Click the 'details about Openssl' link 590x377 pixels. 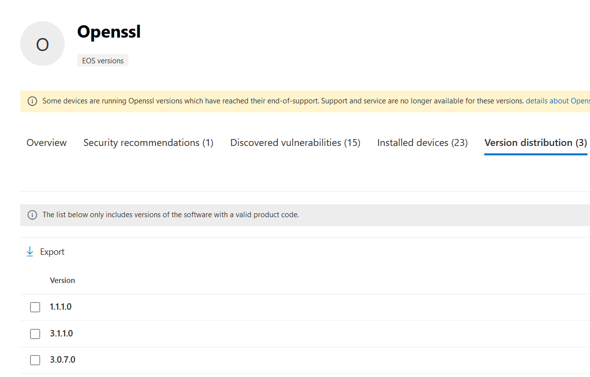click(x=558, y=100)
